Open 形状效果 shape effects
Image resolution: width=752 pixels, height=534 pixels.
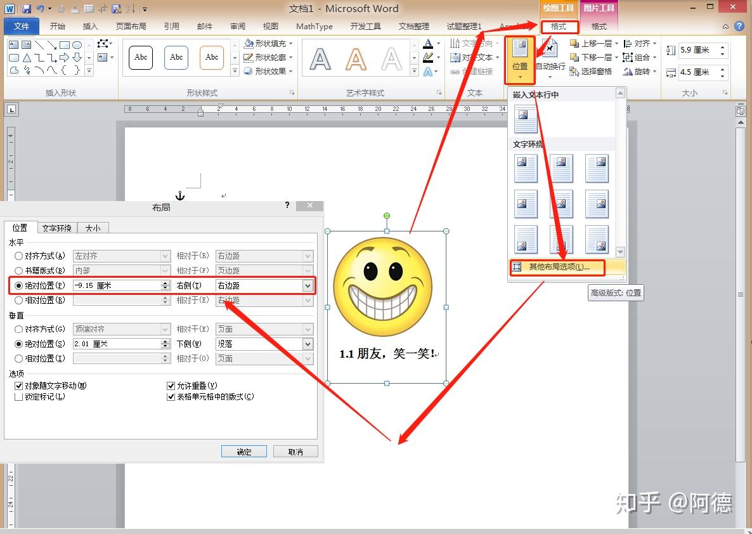click(x=268, y=71)
